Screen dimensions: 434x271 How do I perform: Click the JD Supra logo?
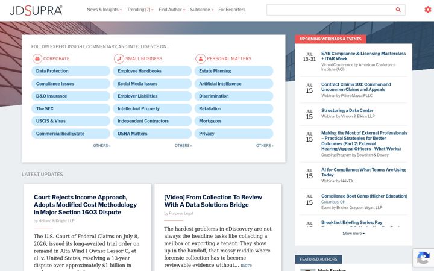click(x=36, y=10)
